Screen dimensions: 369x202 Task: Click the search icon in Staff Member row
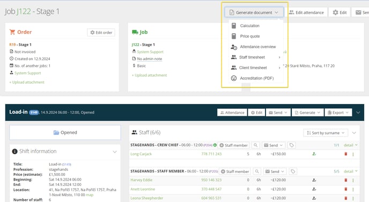point(257,171)
